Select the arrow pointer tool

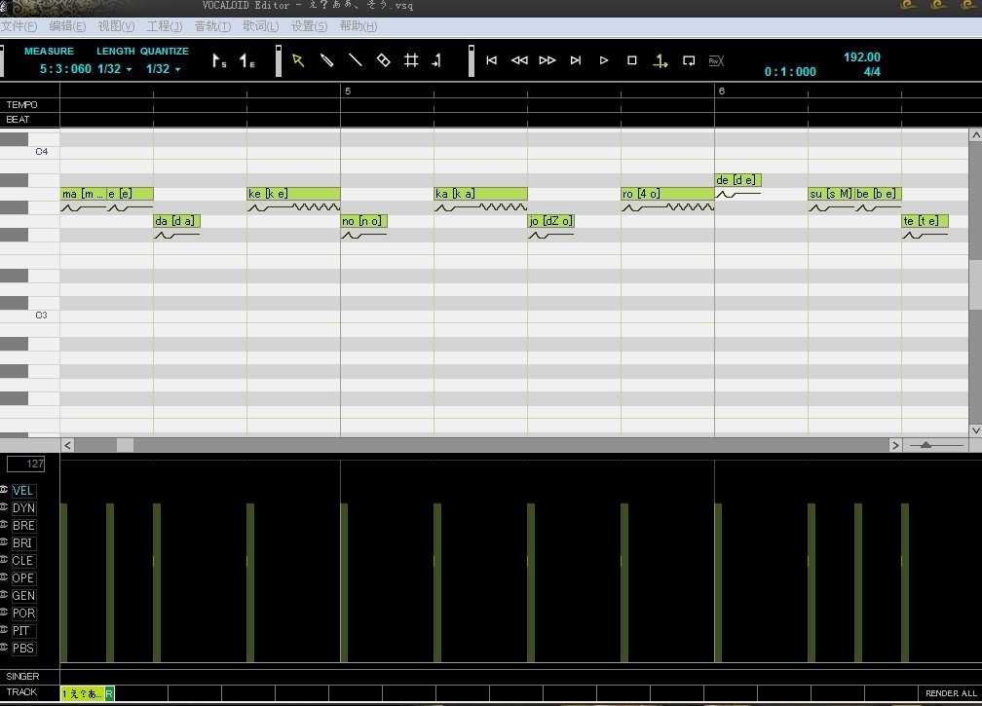(298, 60)
